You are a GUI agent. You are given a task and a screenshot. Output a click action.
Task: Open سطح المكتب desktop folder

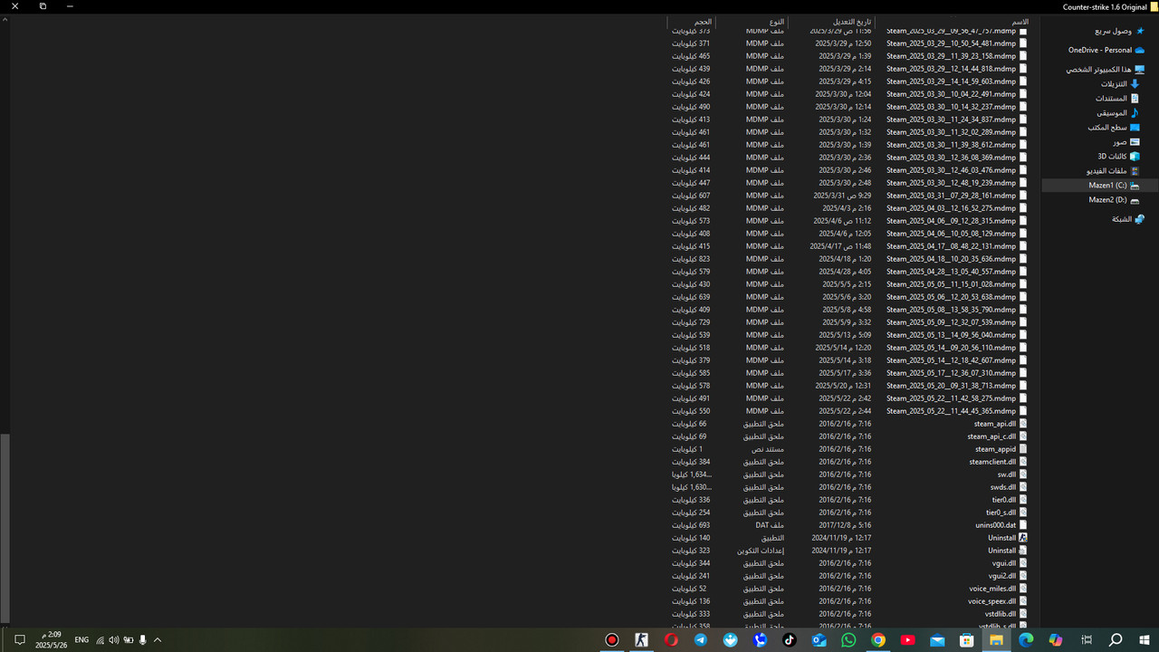[1114, 127]
